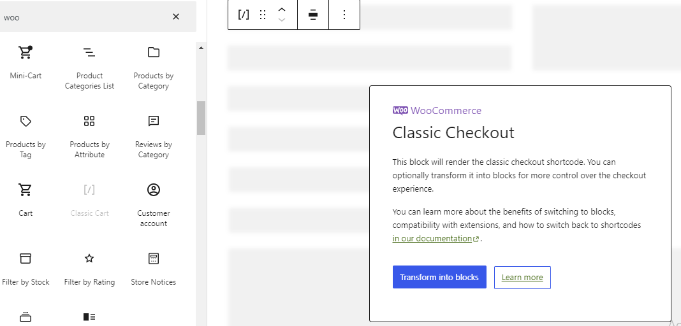Click the drag handle in block toolbar
This screenshot has width=681, height=326.
pos(262,14)
